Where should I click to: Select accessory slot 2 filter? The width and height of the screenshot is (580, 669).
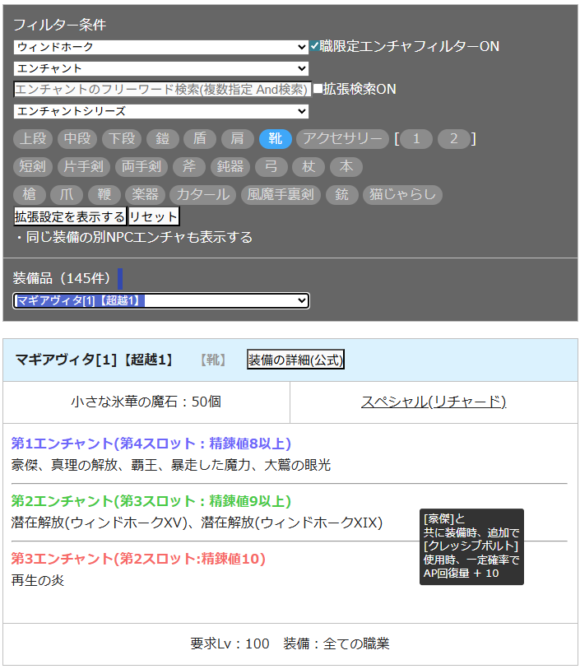(x=453, y=139)
